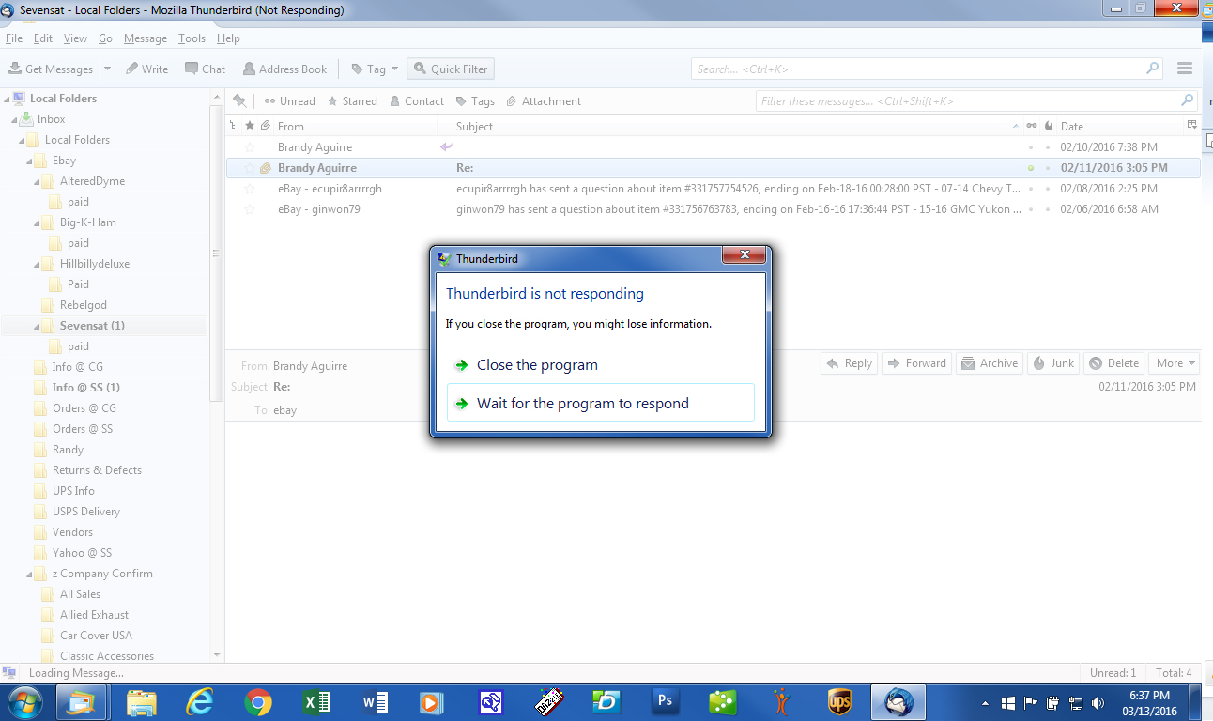1213x721 pixels.
Task: Toggle the Tags quick filter
Action: point(475,100)
